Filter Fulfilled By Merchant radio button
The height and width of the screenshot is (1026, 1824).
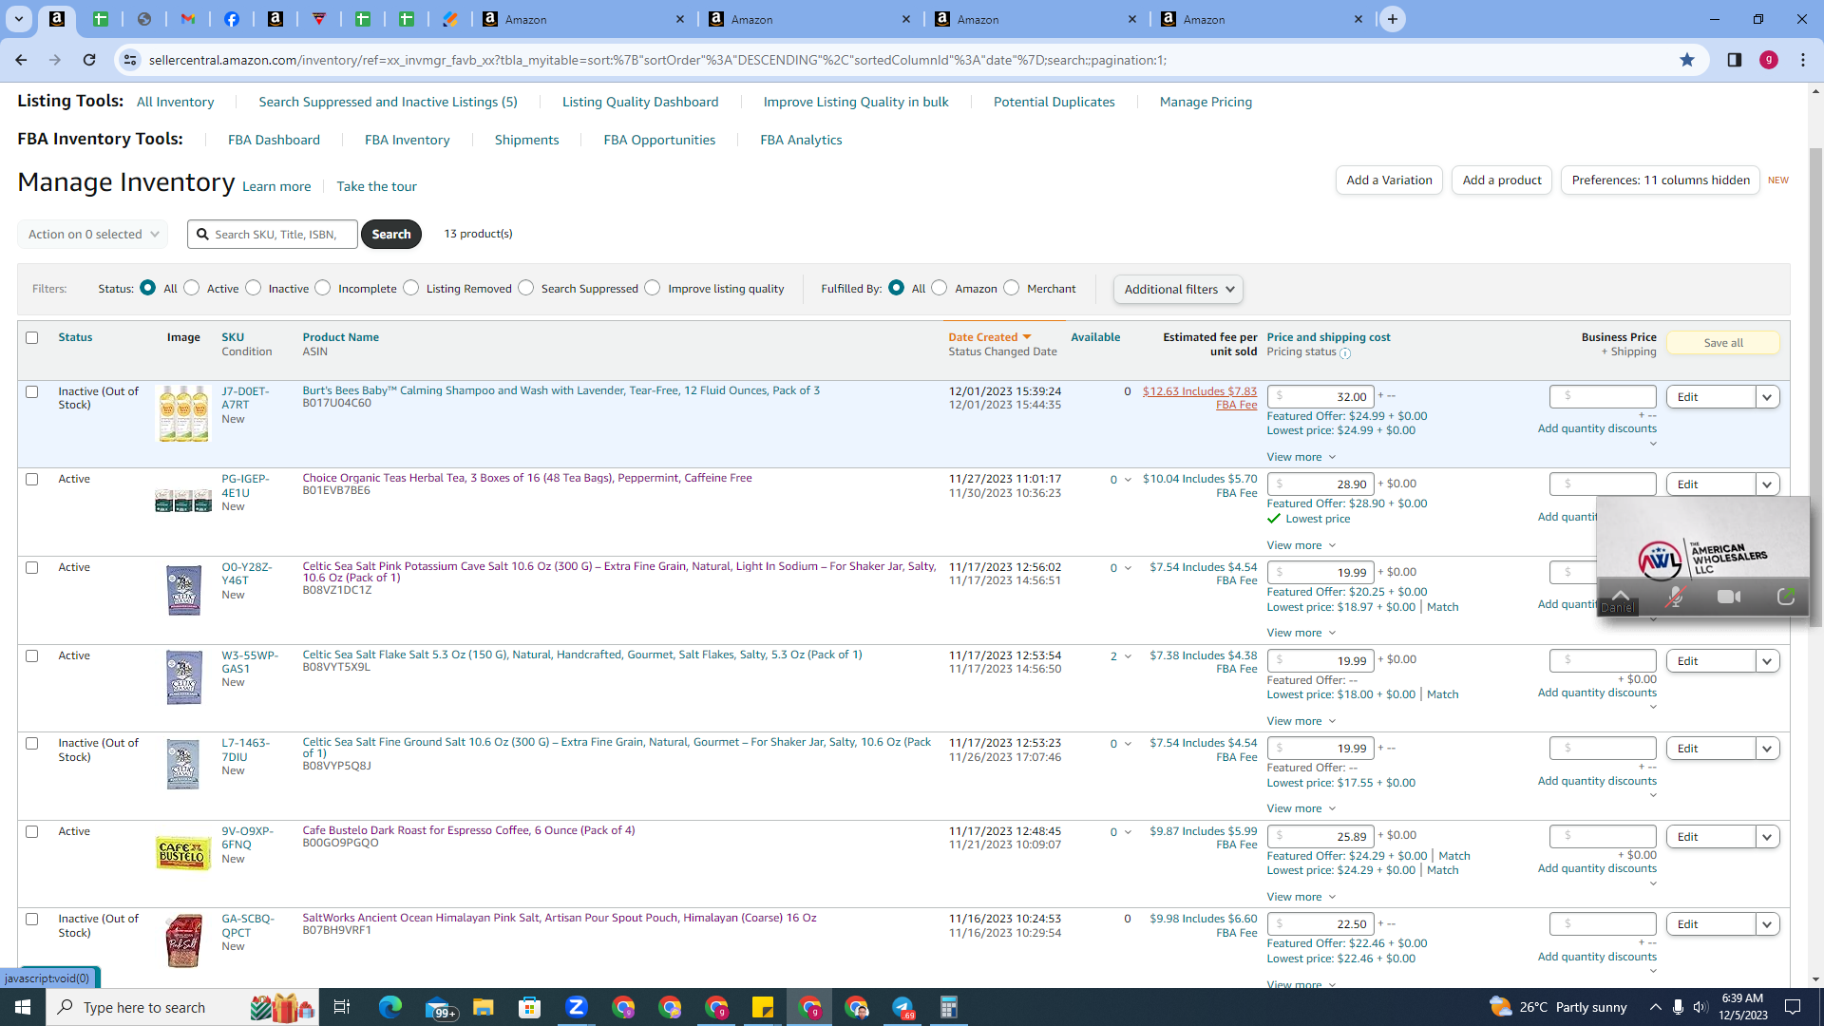tap(1012, 288)
